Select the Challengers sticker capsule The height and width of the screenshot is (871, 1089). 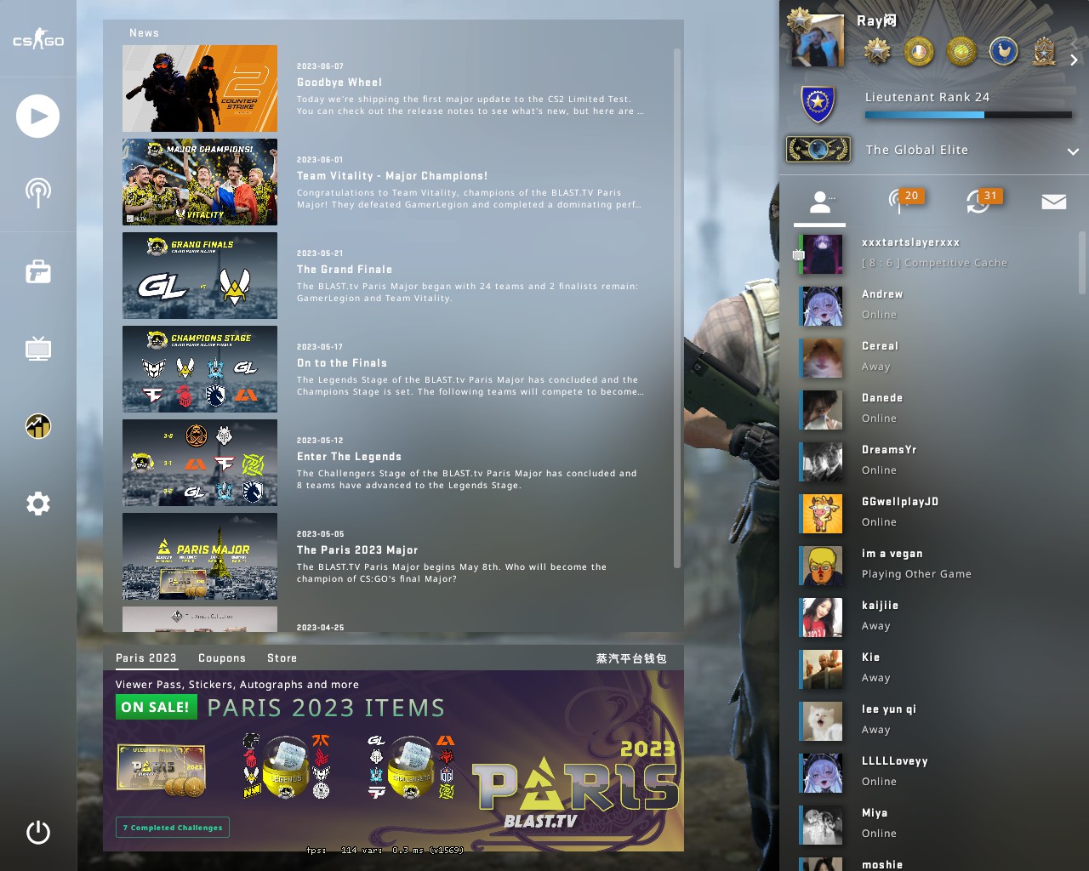[412, 766]
